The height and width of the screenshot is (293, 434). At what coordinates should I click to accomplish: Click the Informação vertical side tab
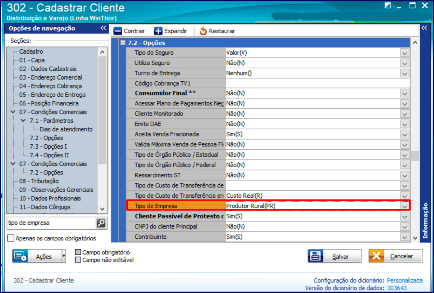click(x=425, y=221)
